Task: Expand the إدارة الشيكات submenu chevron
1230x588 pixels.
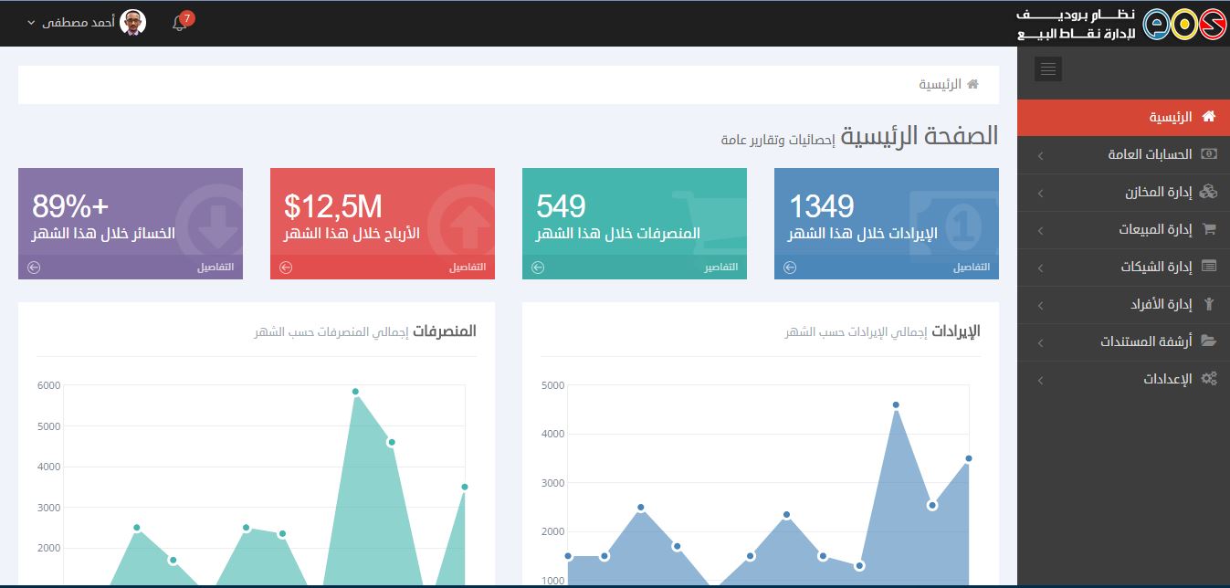Action: (1040, 268)
